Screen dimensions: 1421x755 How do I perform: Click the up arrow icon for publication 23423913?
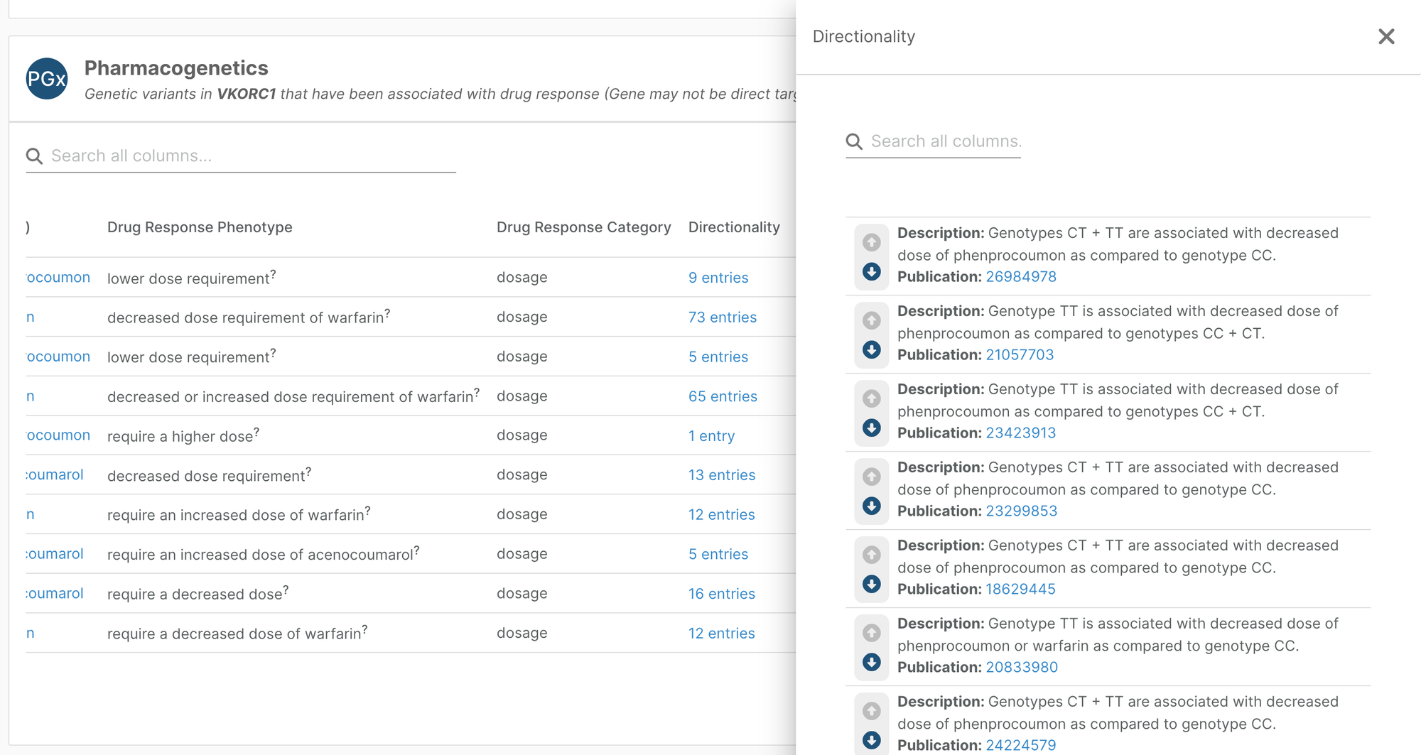point(872,398)
